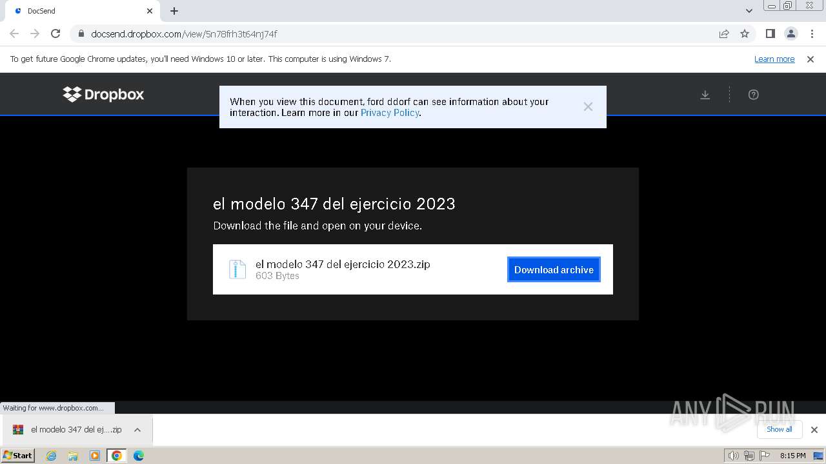Click the Chrome taskbar icon

(117, 456)
